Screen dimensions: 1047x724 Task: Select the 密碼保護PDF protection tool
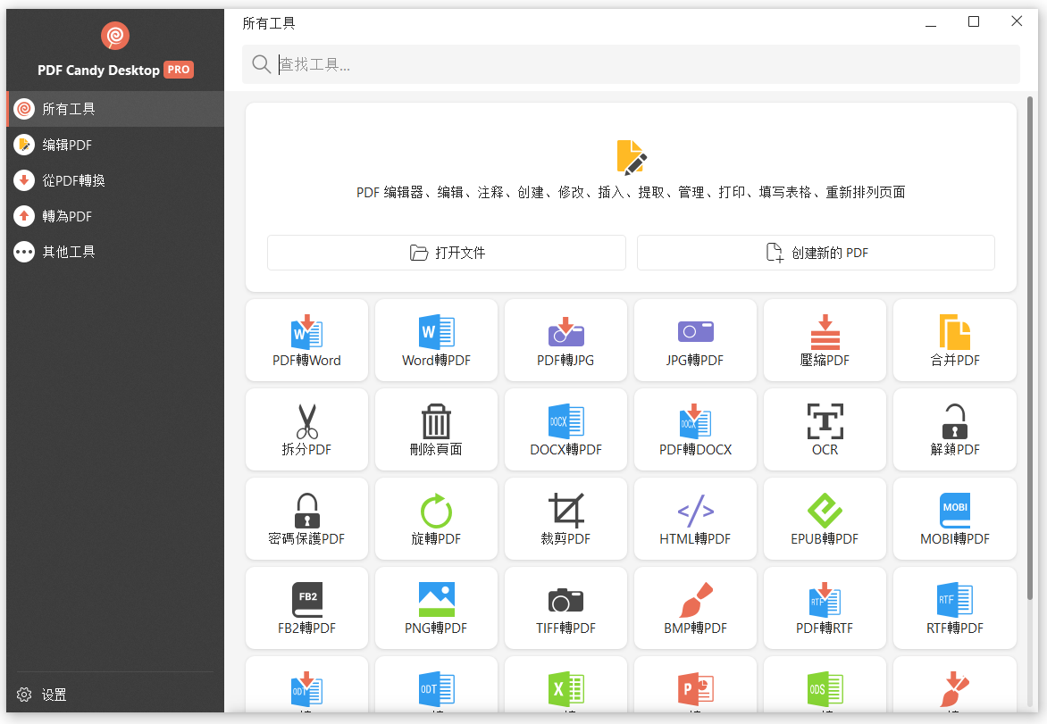(306, 519)
